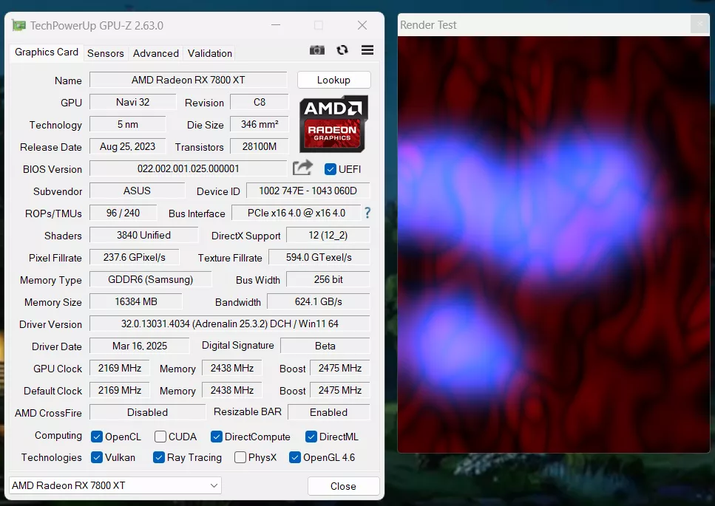The image size is (715, 506).
Task: Toggle the OpenCL checkbox
Action: pos(97,437)
